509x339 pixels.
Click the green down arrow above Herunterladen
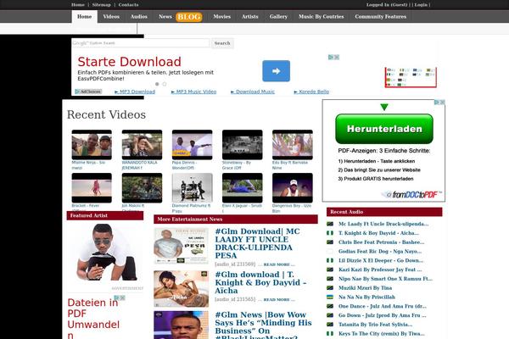point(384,107)
